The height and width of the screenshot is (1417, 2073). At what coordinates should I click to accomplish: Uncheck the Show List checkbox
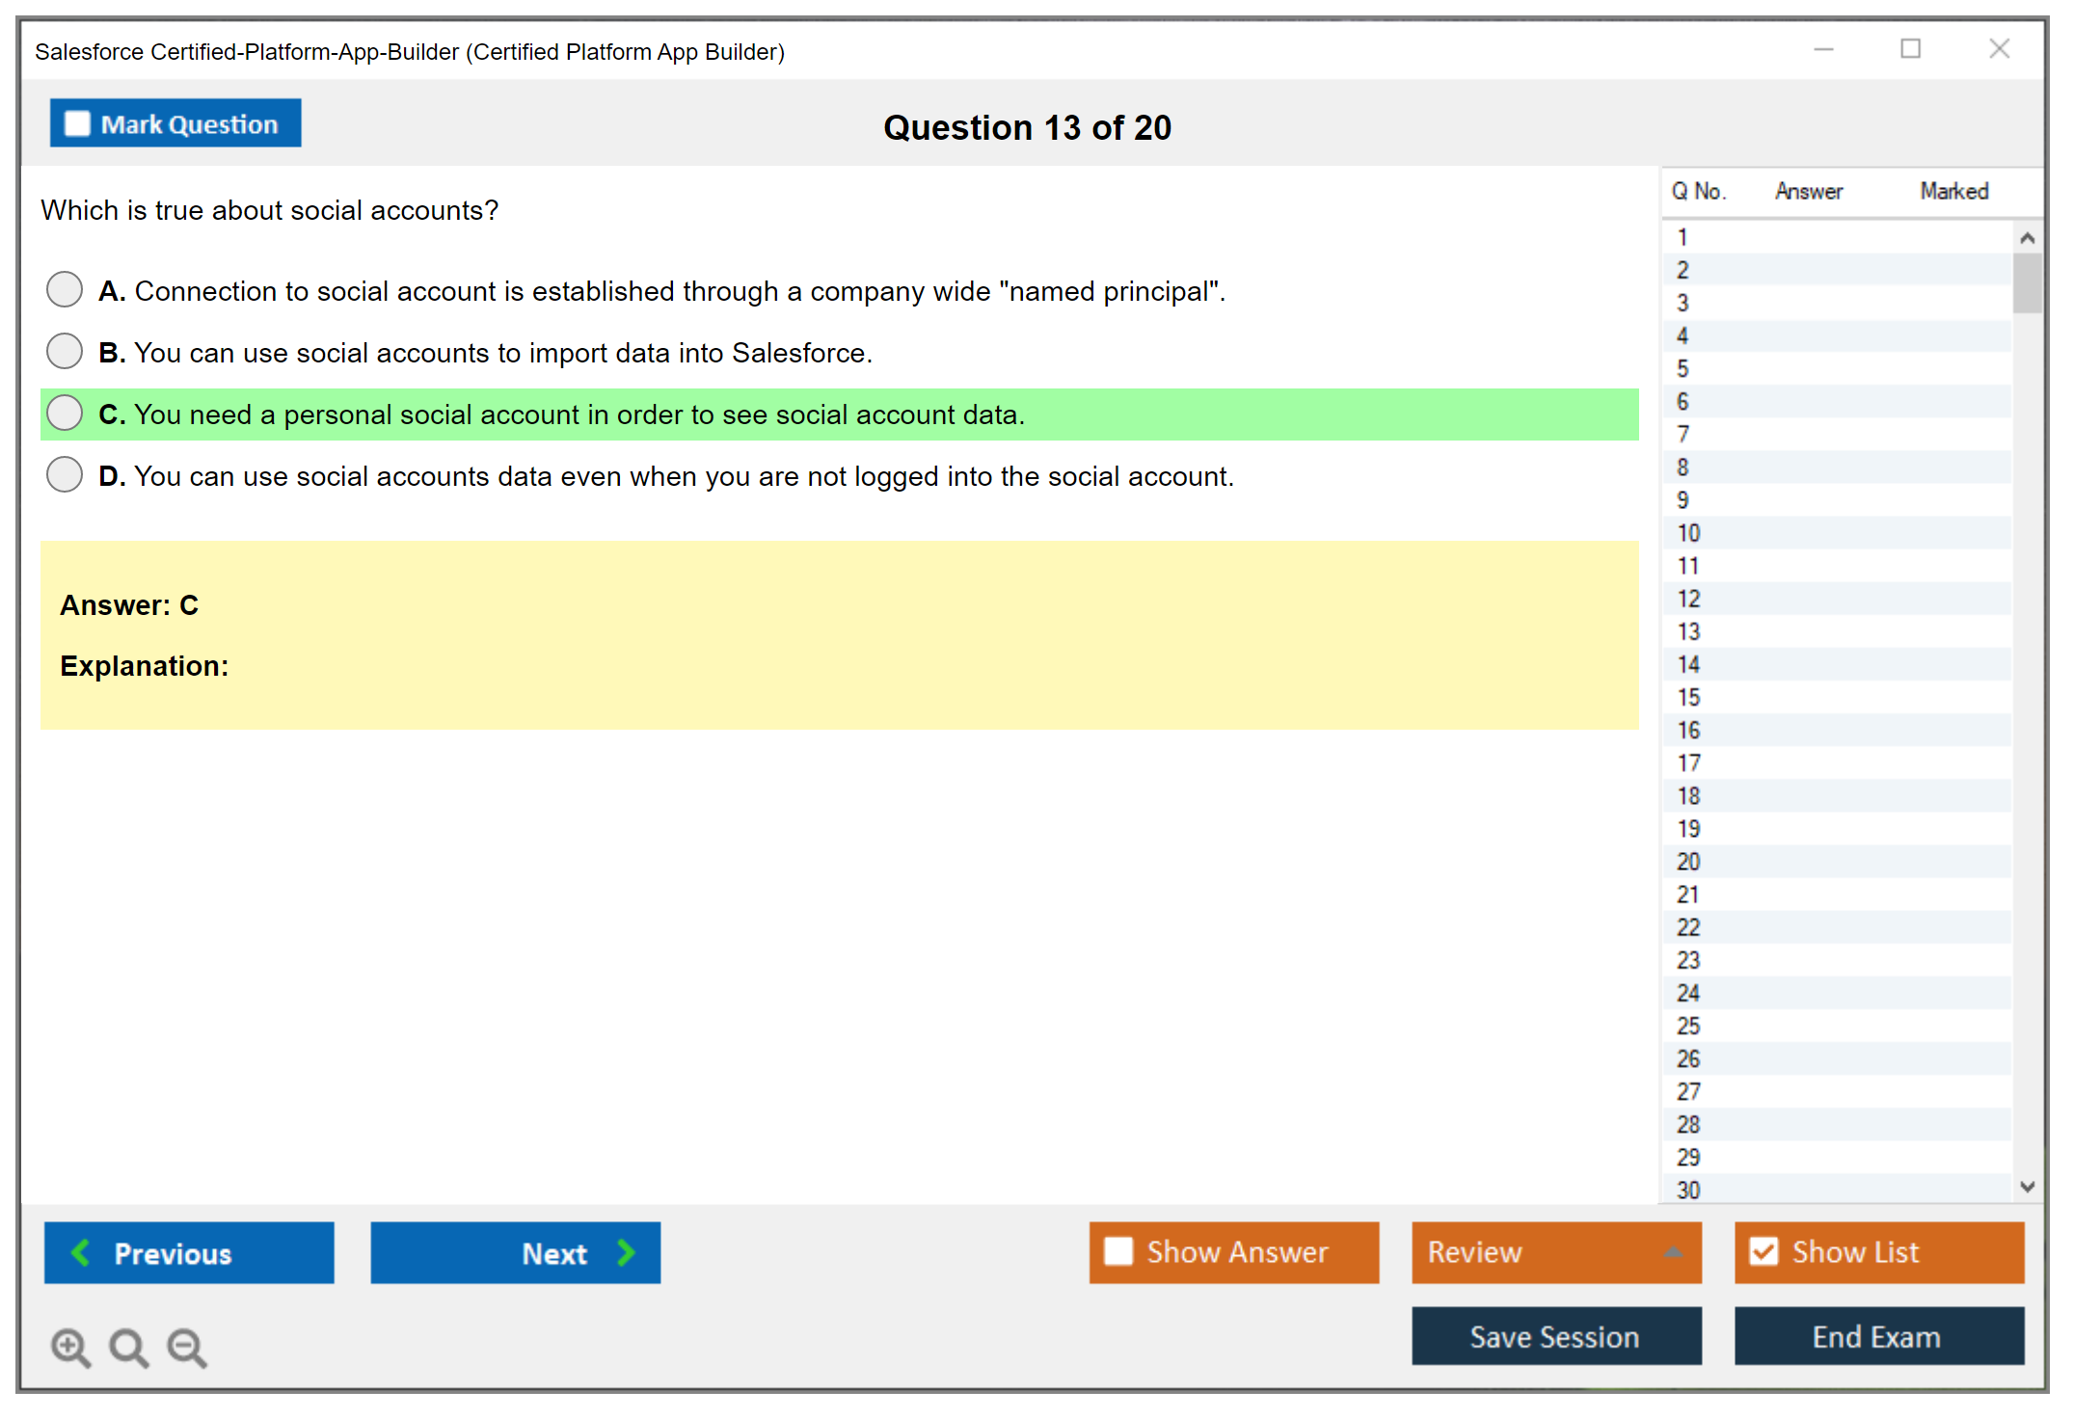1763,1251
